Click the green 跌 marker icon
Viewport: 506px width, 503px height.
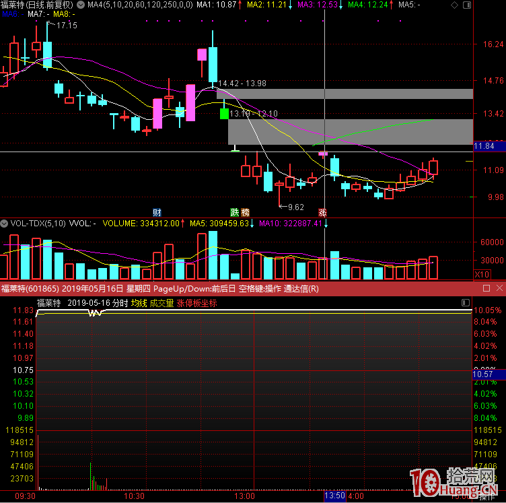pyautogui.click(x=235, y=212)
